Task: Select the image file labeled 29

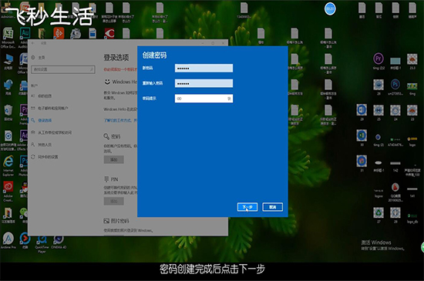Action: point(362,112)
